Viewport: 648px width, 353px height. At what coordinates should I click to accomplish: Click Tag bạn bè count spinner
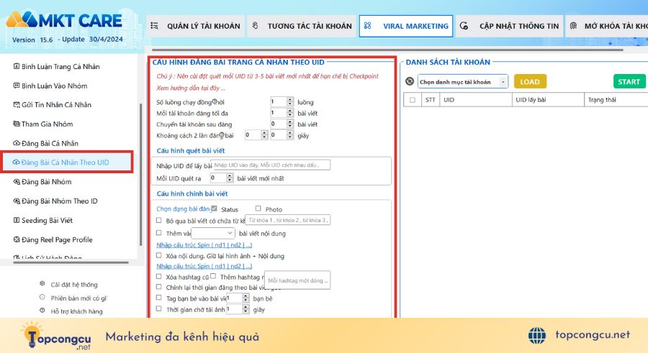pos(237,298)
